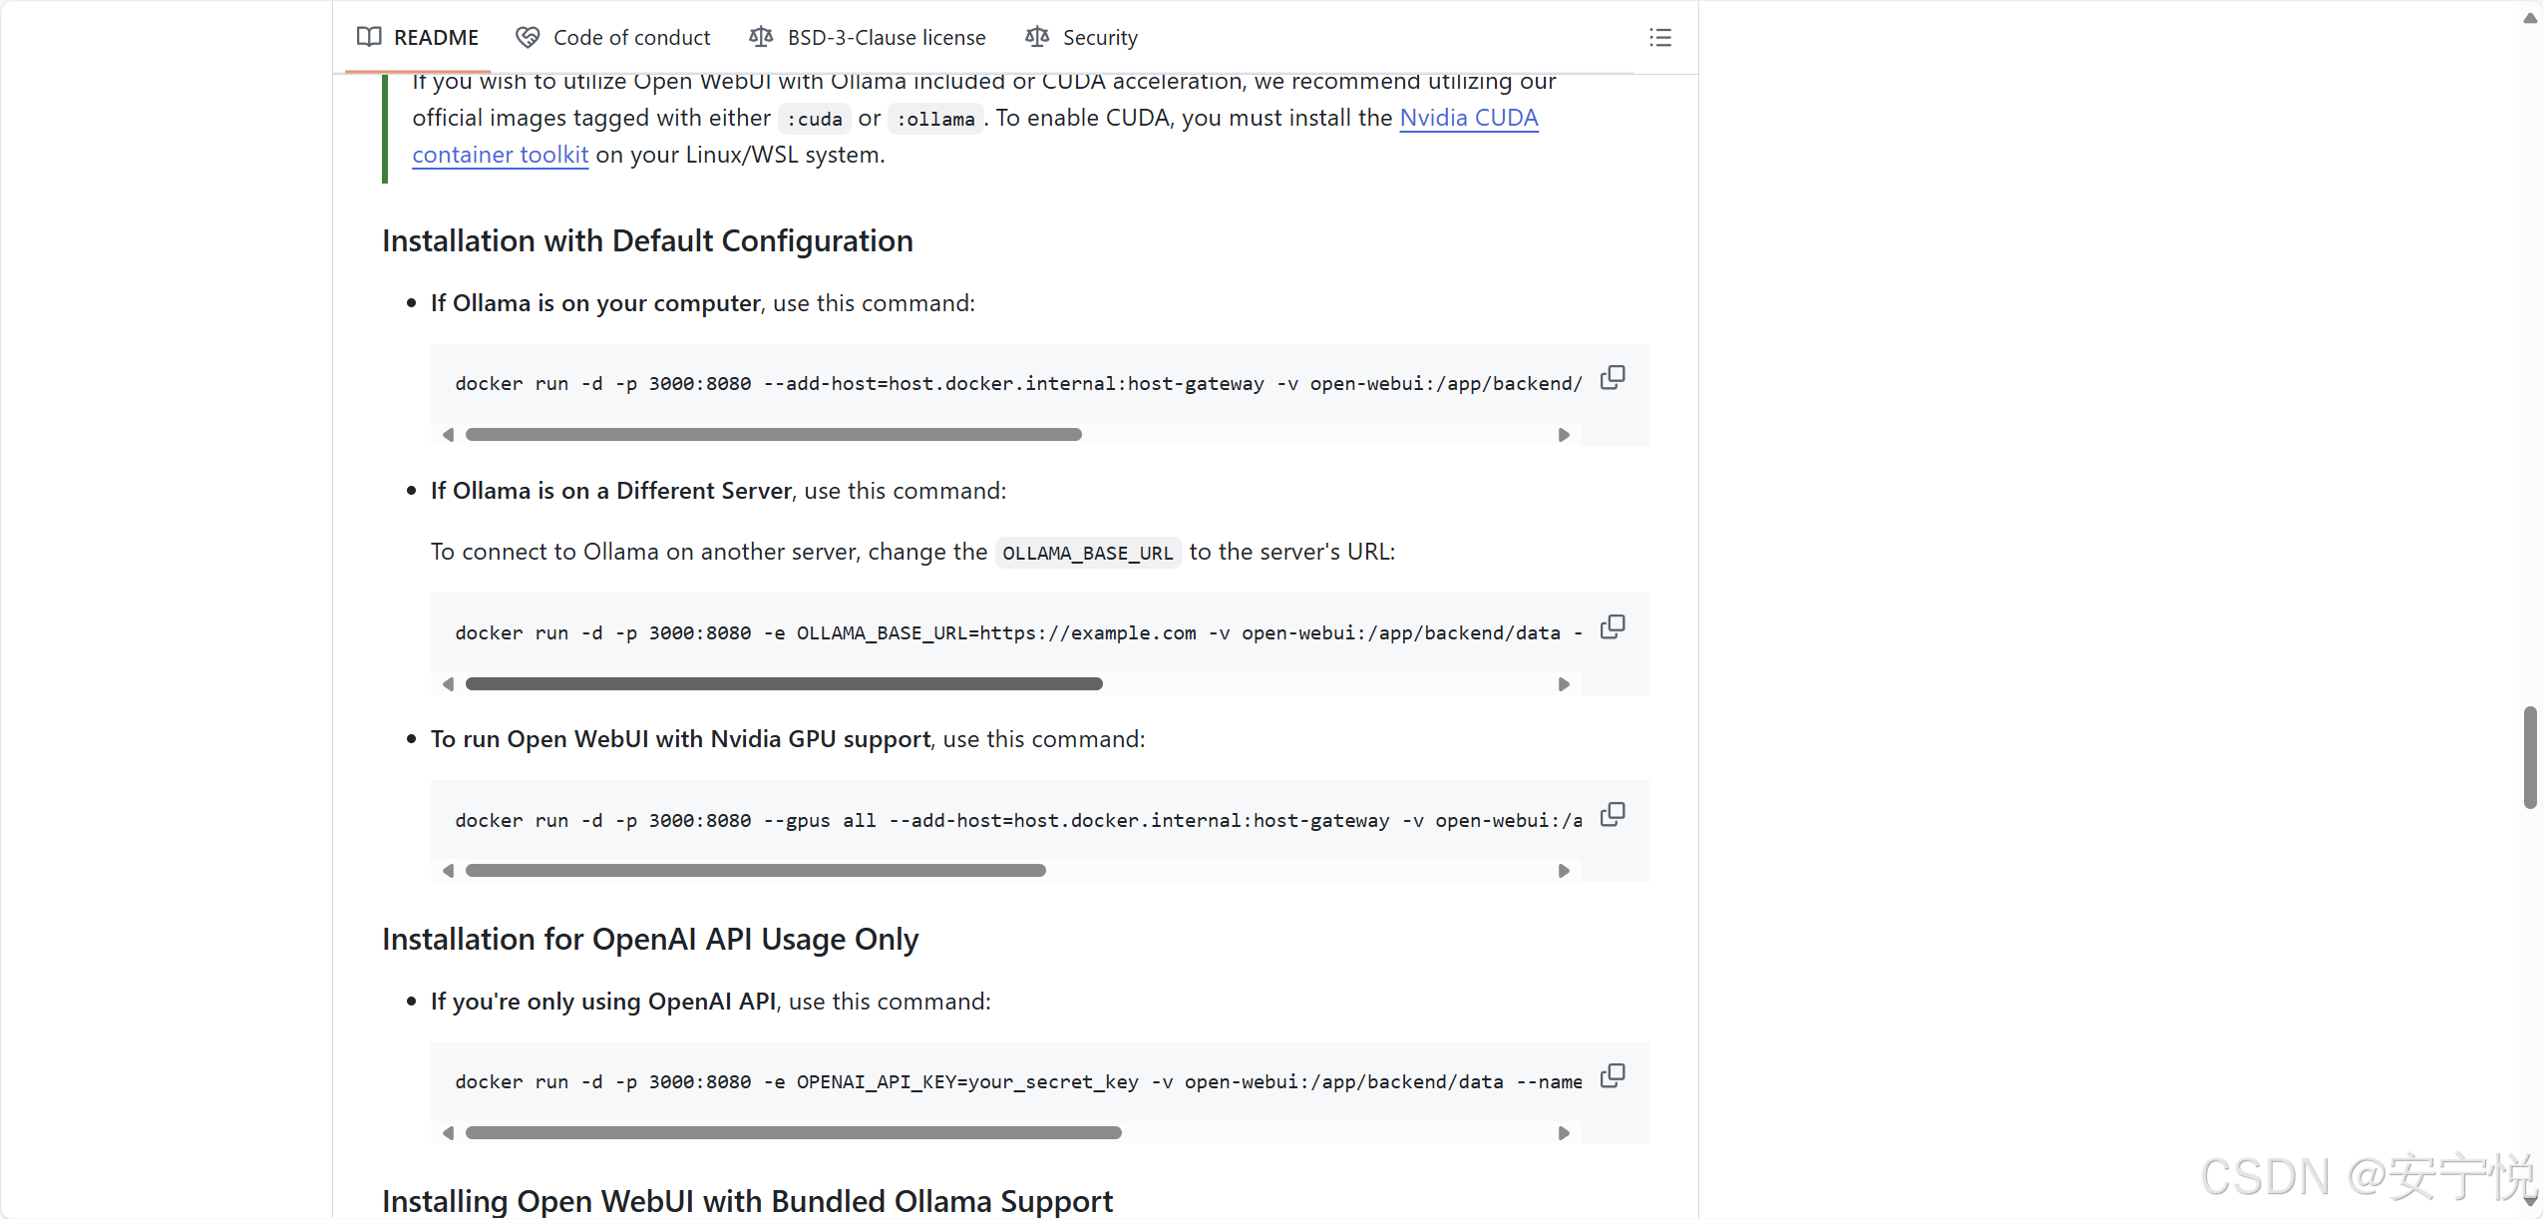
Task: Open the Code of conduct tab
Action: click(612, 37)
